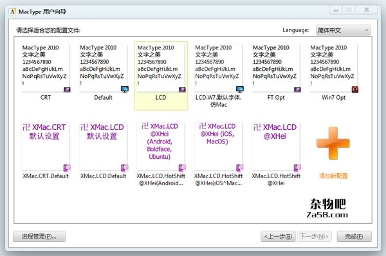Screen dimensions: 386x256
Task: Click the 完成(F) finish button
Action: tap(354, 237)
